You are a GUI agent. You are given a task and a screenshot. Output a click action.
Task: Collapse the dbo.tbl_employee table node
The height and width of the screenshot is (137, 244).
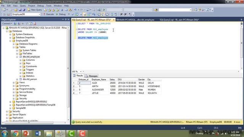17,57
